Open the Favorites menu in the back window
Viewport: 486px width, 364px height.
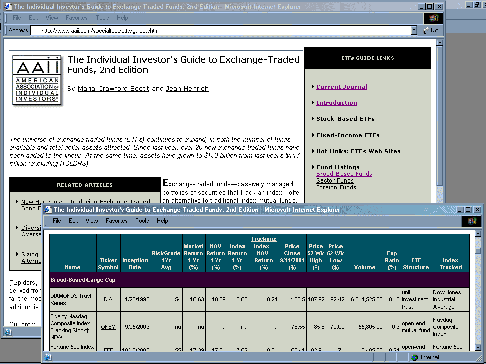click(77, 18)
